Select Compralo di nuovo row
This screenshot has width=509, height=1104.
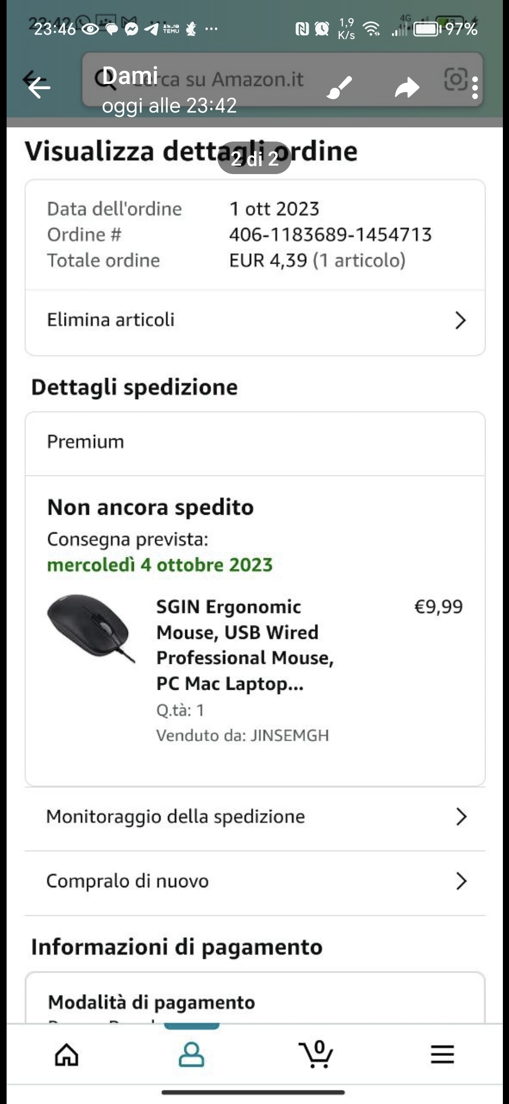128,881
